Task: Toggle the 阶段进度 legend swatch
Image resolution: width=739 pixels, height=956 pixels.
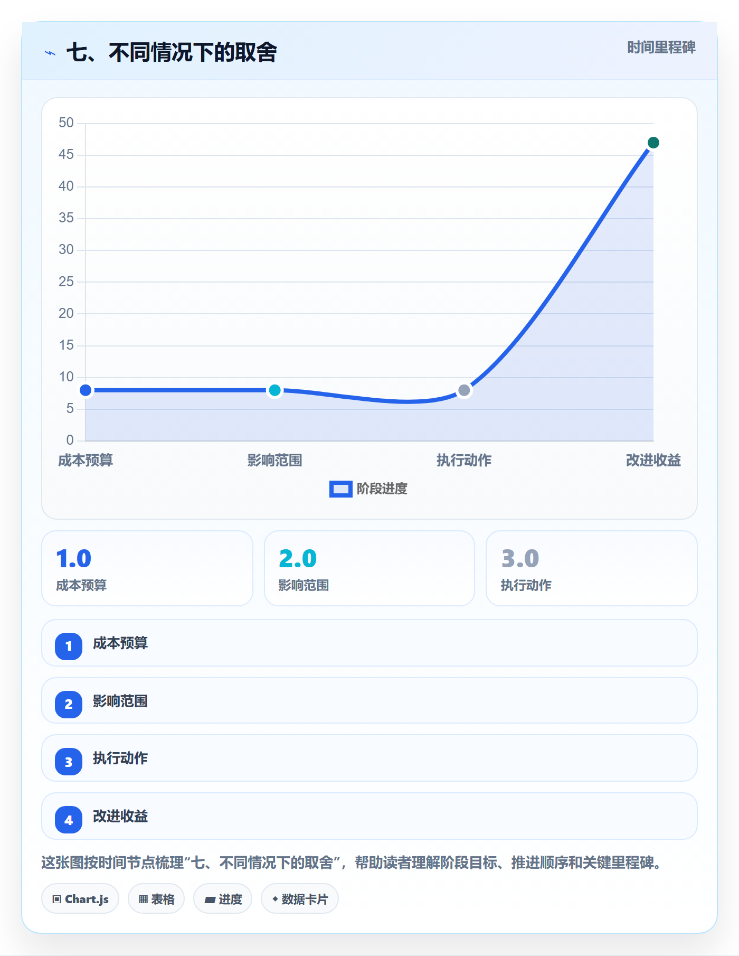Action: tap(340, 489)
